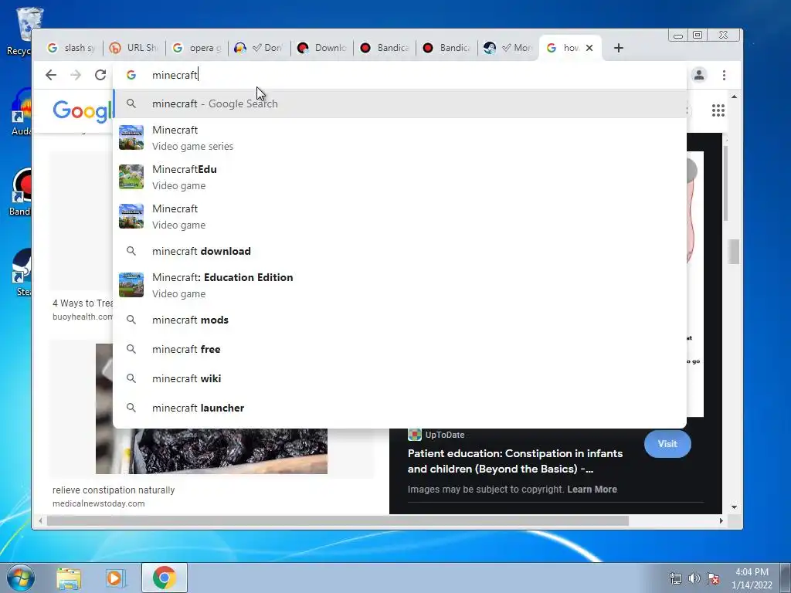
Task: Select the suggestion 'minecraft download'
Action: 399,251
